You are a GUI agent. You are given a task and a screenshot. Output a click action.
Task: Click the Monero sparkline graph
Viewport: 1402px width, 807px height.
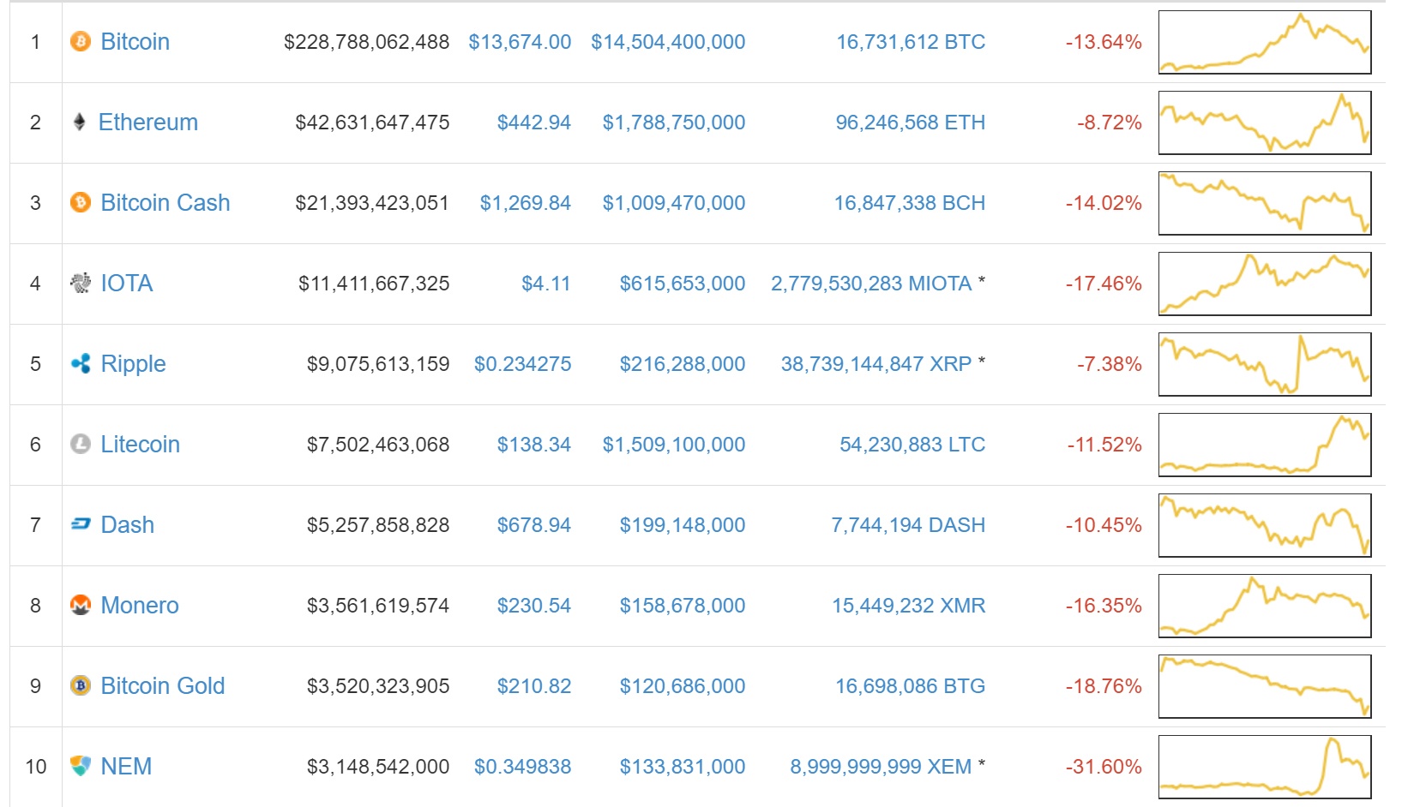(1265, 605)
